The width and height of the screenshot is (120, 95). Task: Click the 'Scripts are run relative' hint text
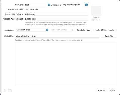[x=49, y=40]
